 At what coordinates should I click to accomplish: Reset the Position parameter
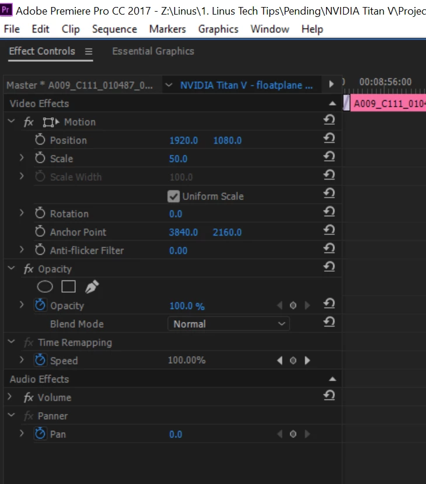point(329,138)
